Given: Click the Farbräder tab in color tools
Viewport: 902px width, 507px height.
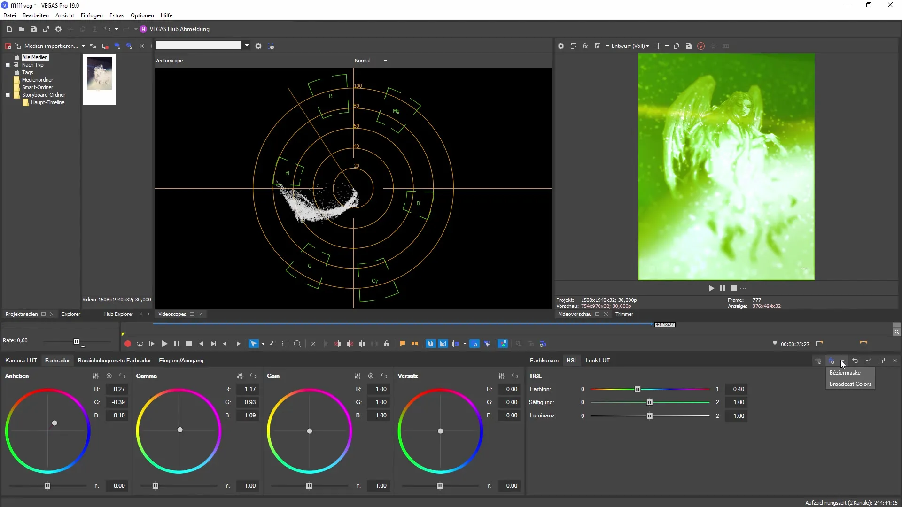Looking at the screenshot, I should (56, 360).
